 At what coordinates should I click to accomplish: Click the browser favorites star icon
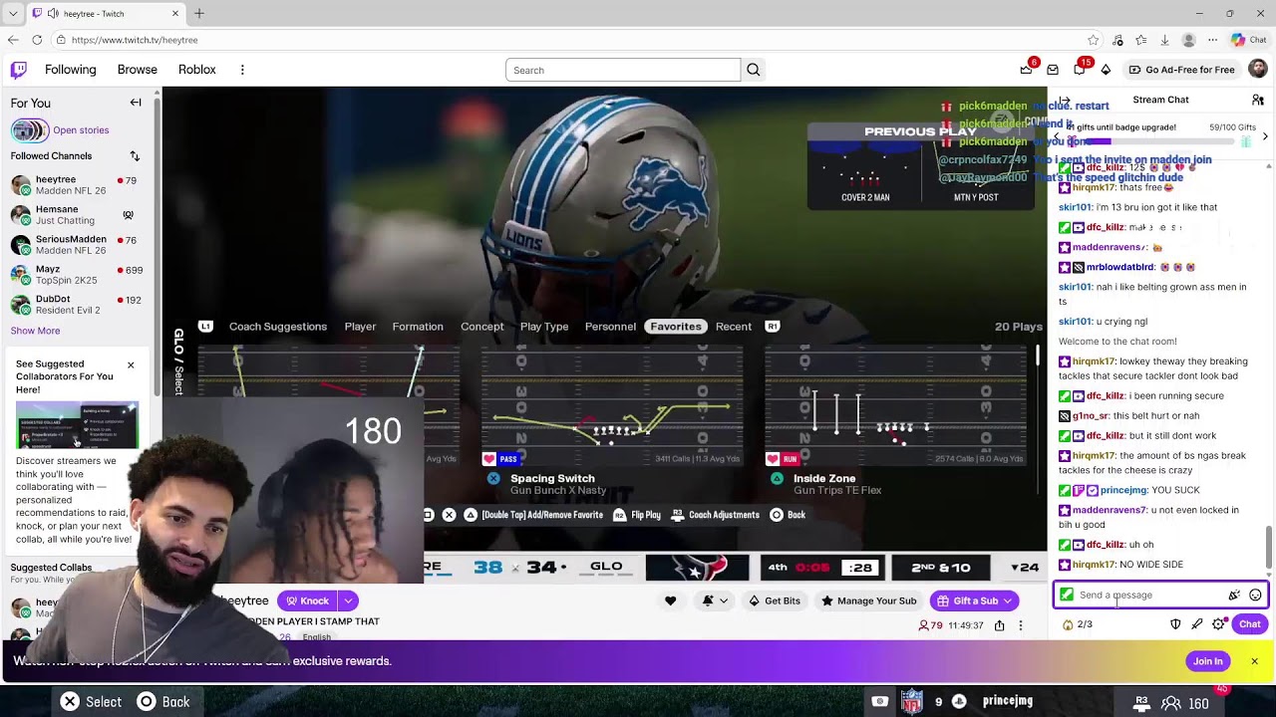(x=1094, y=40)
